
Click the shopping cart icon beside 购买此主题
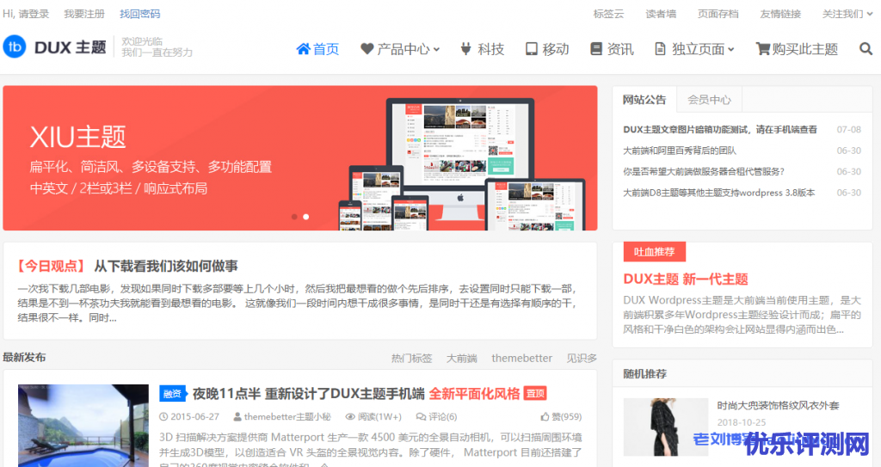click(x=762, y=49)
